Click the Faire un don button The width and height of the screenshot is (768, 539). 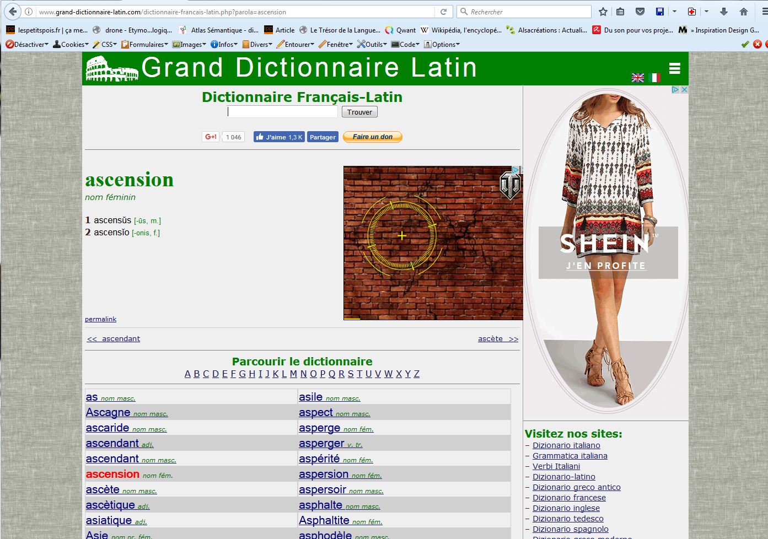tap(373, 137)
